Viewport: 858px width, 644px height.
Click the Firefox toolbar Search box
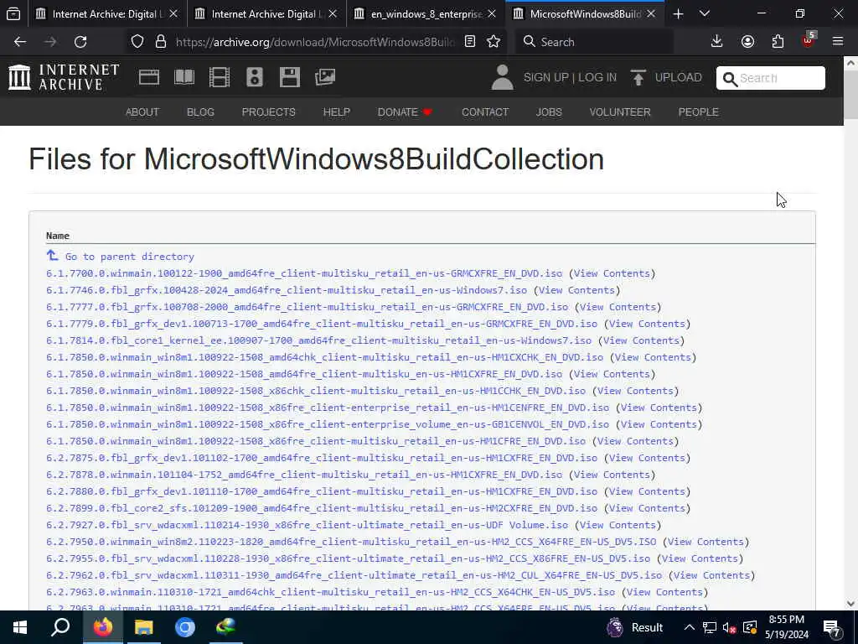[x=594, y=42]
